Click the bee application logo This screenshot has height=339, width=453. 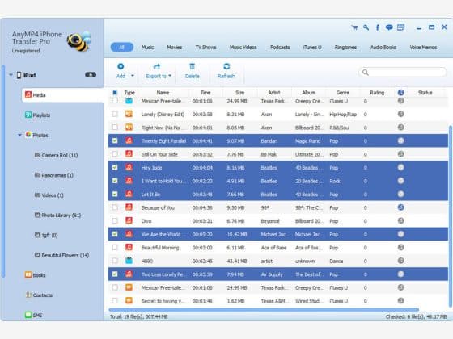(x=79, y=41)
